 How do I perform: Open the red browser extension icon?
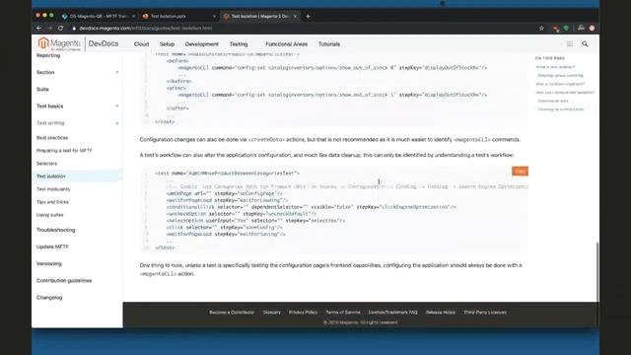[556, 29]
